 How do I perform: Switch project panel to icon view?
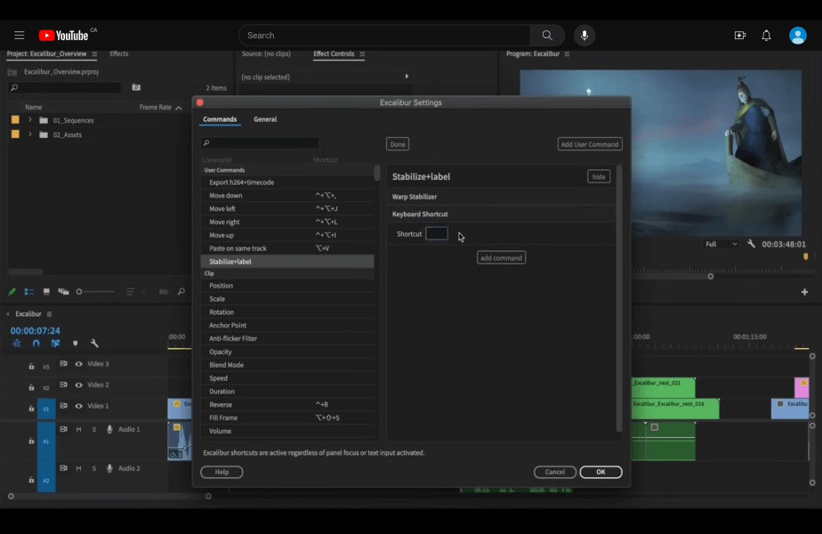46,292
